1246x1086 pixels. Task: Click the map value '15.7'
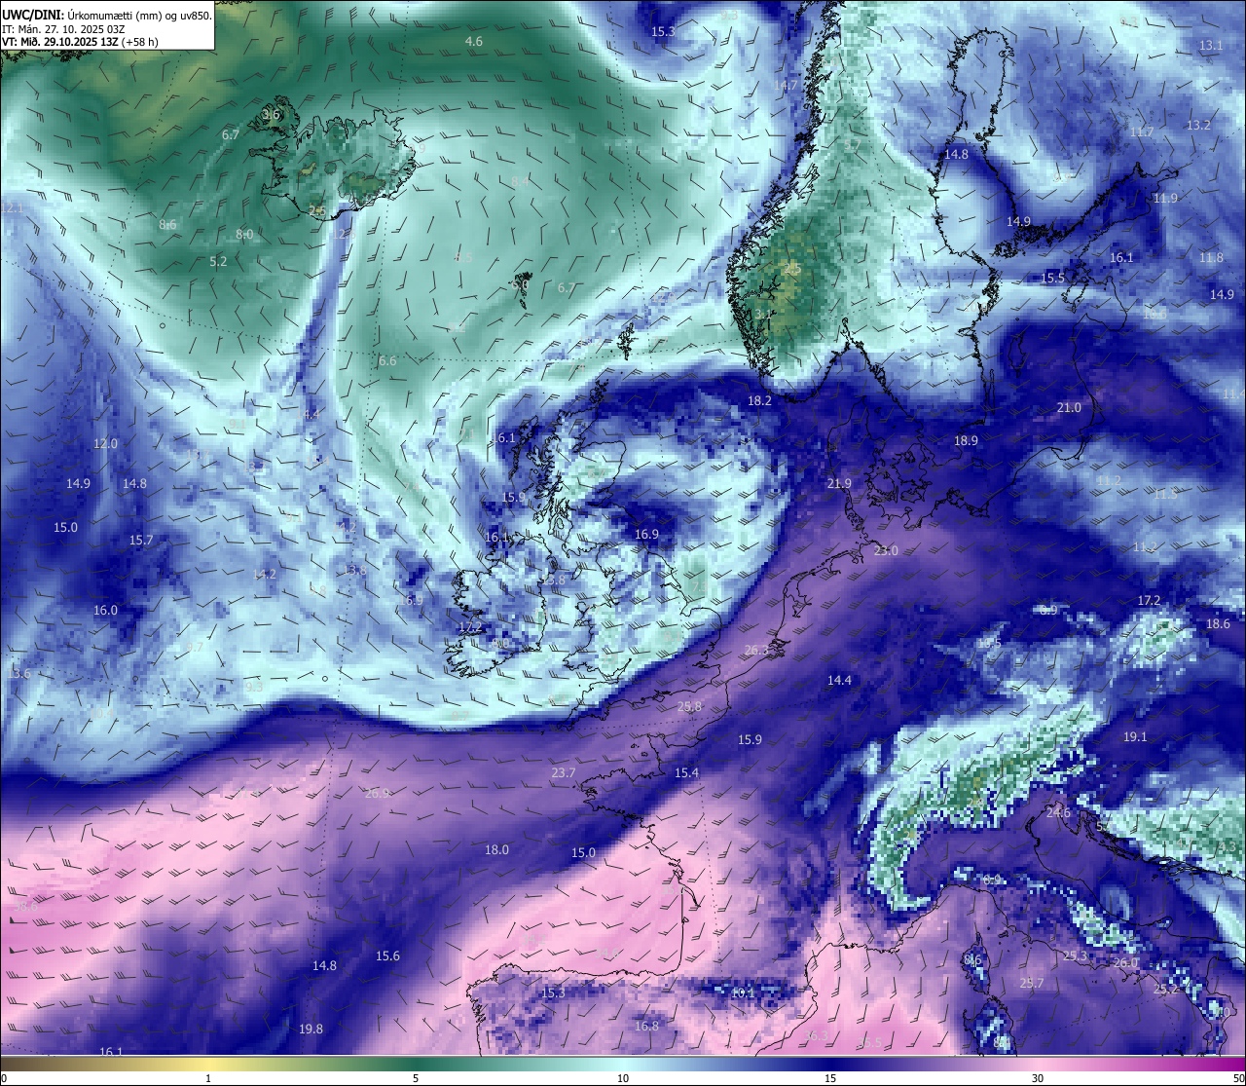141,541
